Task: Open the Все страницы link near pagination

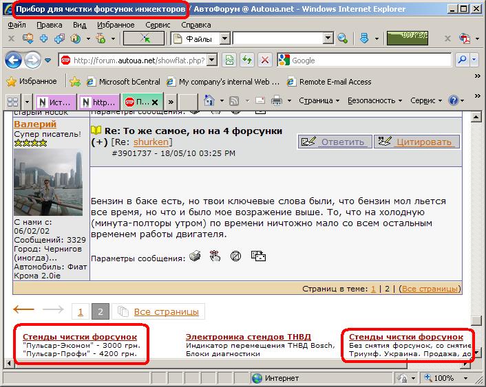Action: (x=166, y=312)
